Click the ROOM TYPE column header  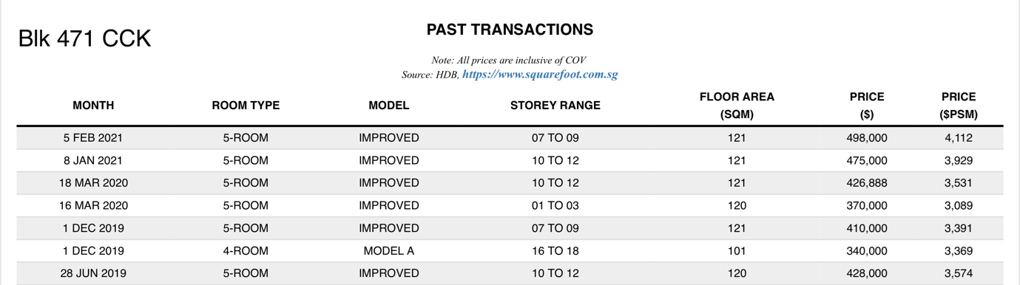(246, 106)
